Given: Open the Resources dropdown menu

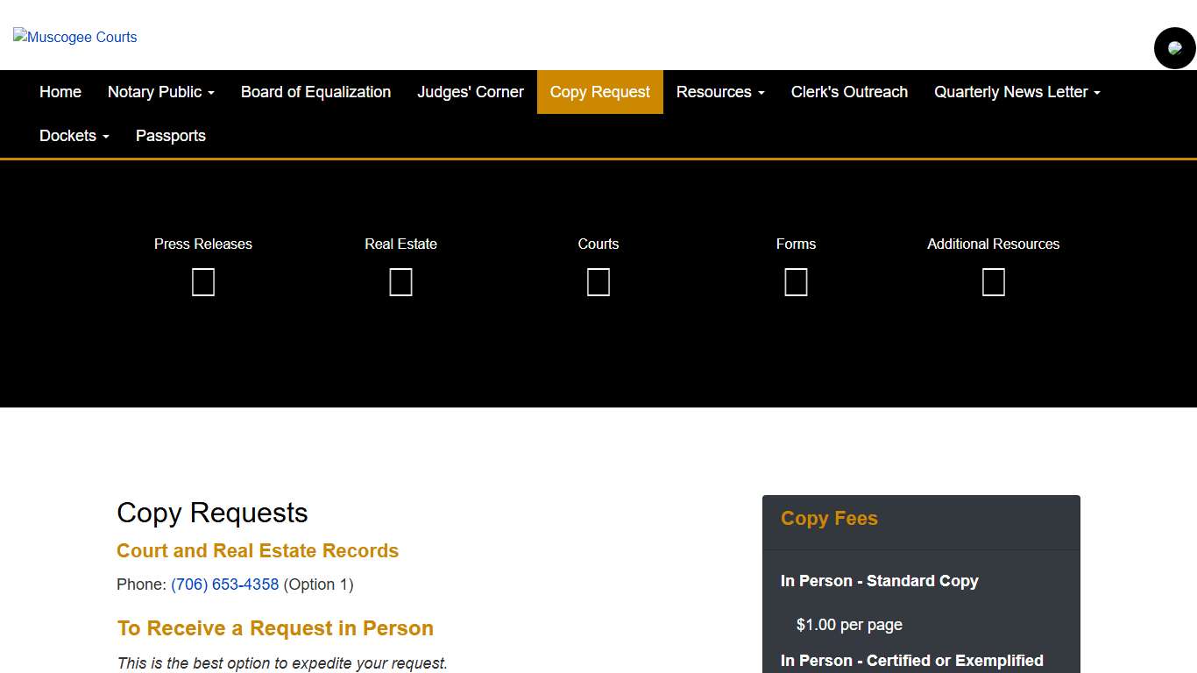Looking at the screenshot, I should click(x=719, y=92).
